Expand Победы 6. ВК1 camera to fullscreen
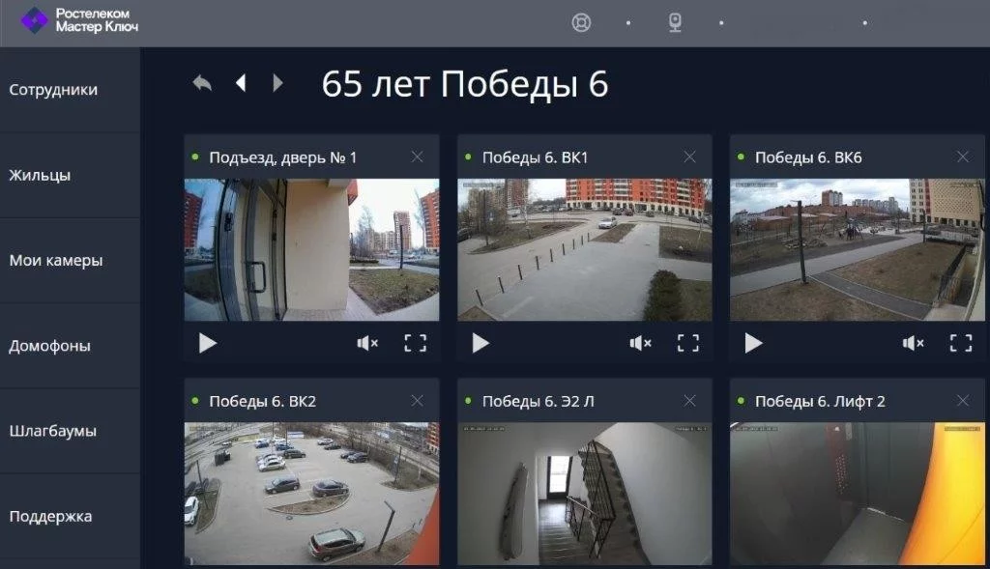The height and width of the screenshot is (569, 990). coord(687,343)
